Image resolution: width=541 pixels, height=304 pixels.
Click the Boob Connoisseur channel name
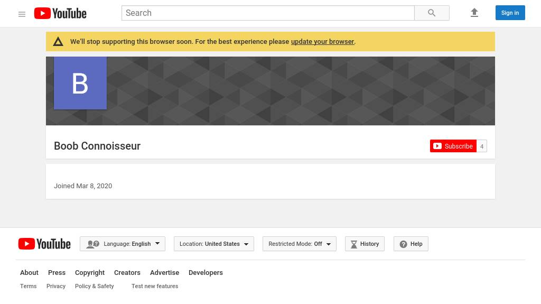97,146
